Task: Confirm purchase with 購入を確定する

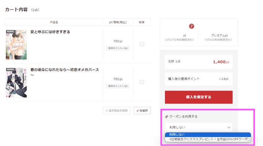Action: point(198,97)
